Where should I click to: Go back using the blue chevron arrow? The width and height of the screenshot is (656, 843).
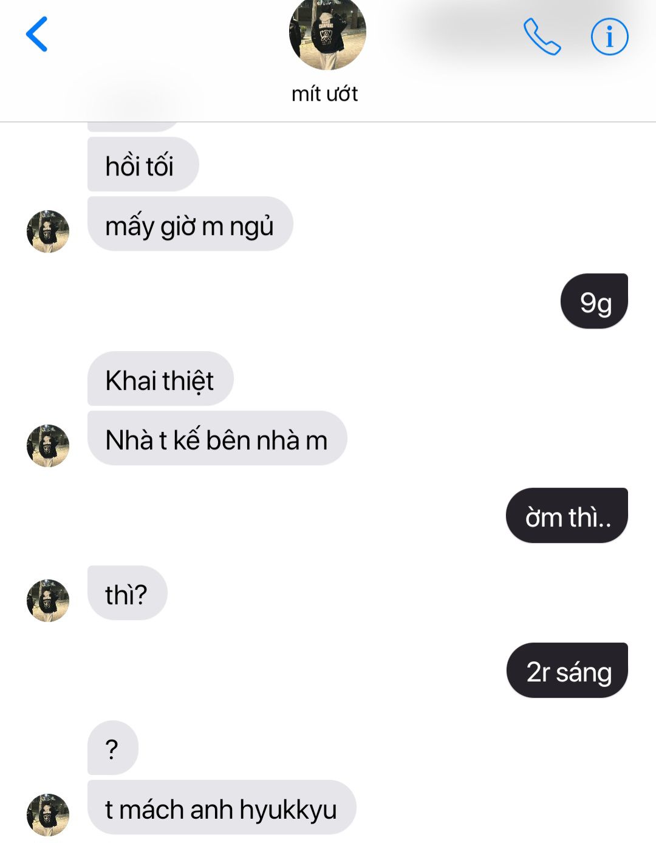pyautogui.click(x=36, y=34)
